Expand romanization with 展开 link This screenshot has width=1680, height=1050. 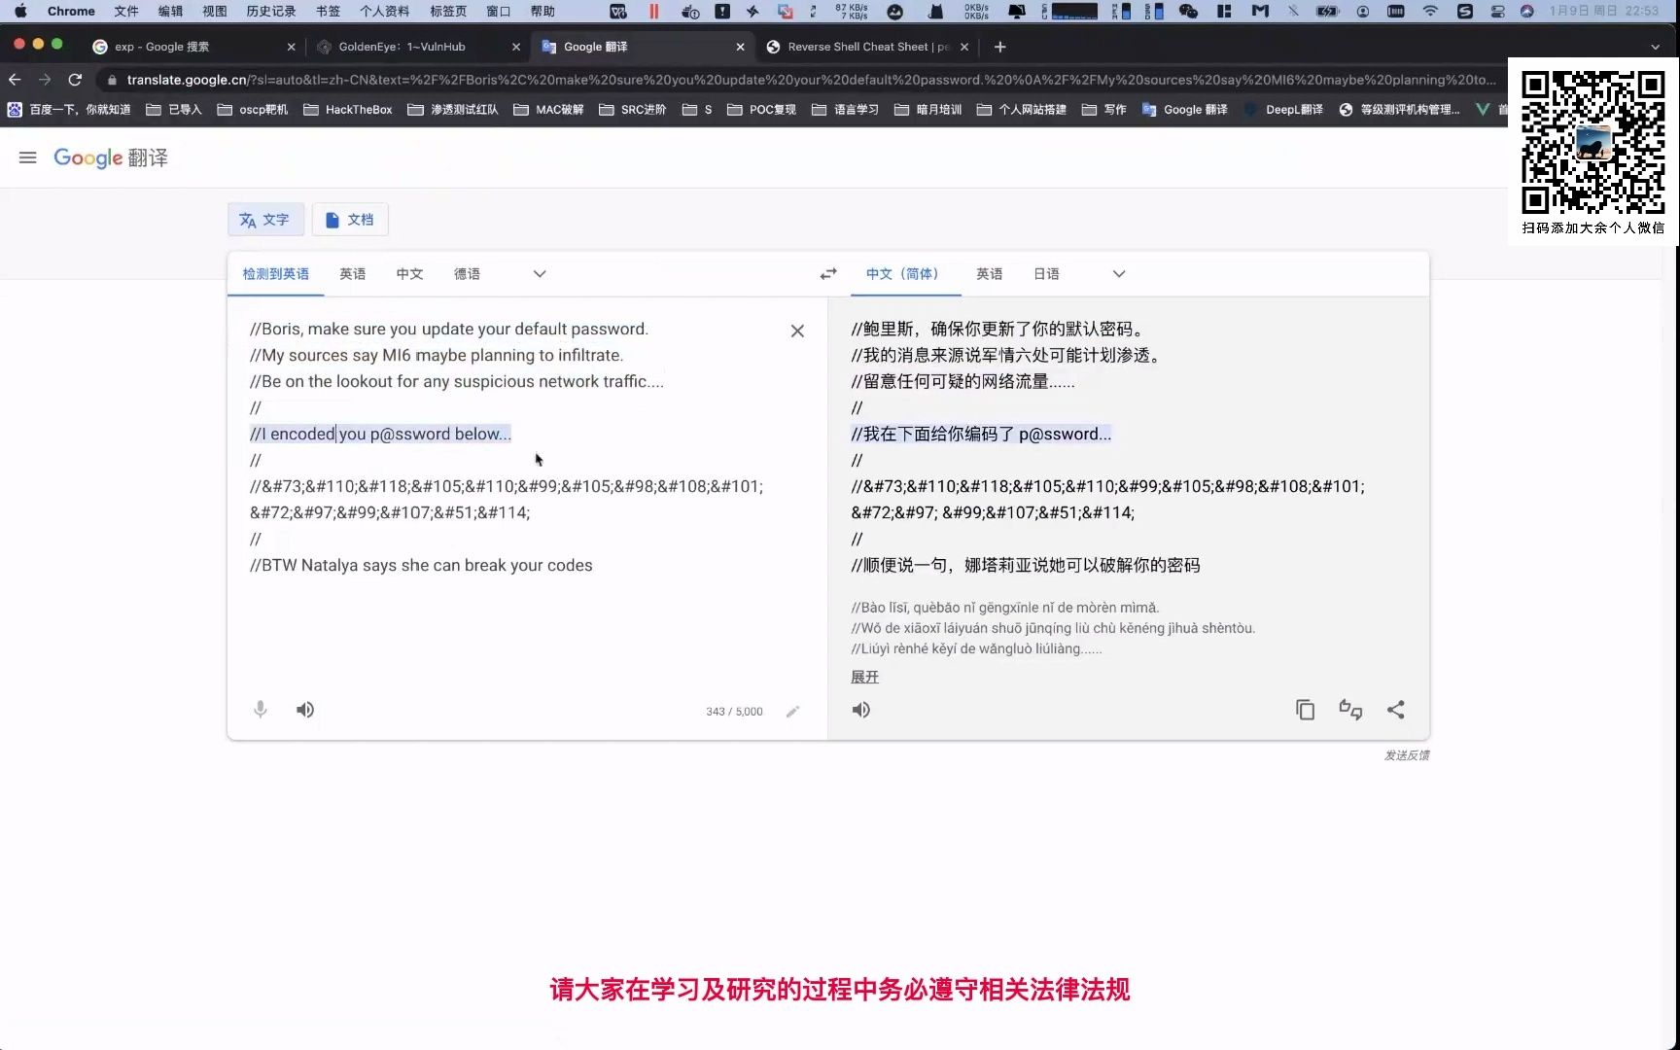click(x=864, y=677)
